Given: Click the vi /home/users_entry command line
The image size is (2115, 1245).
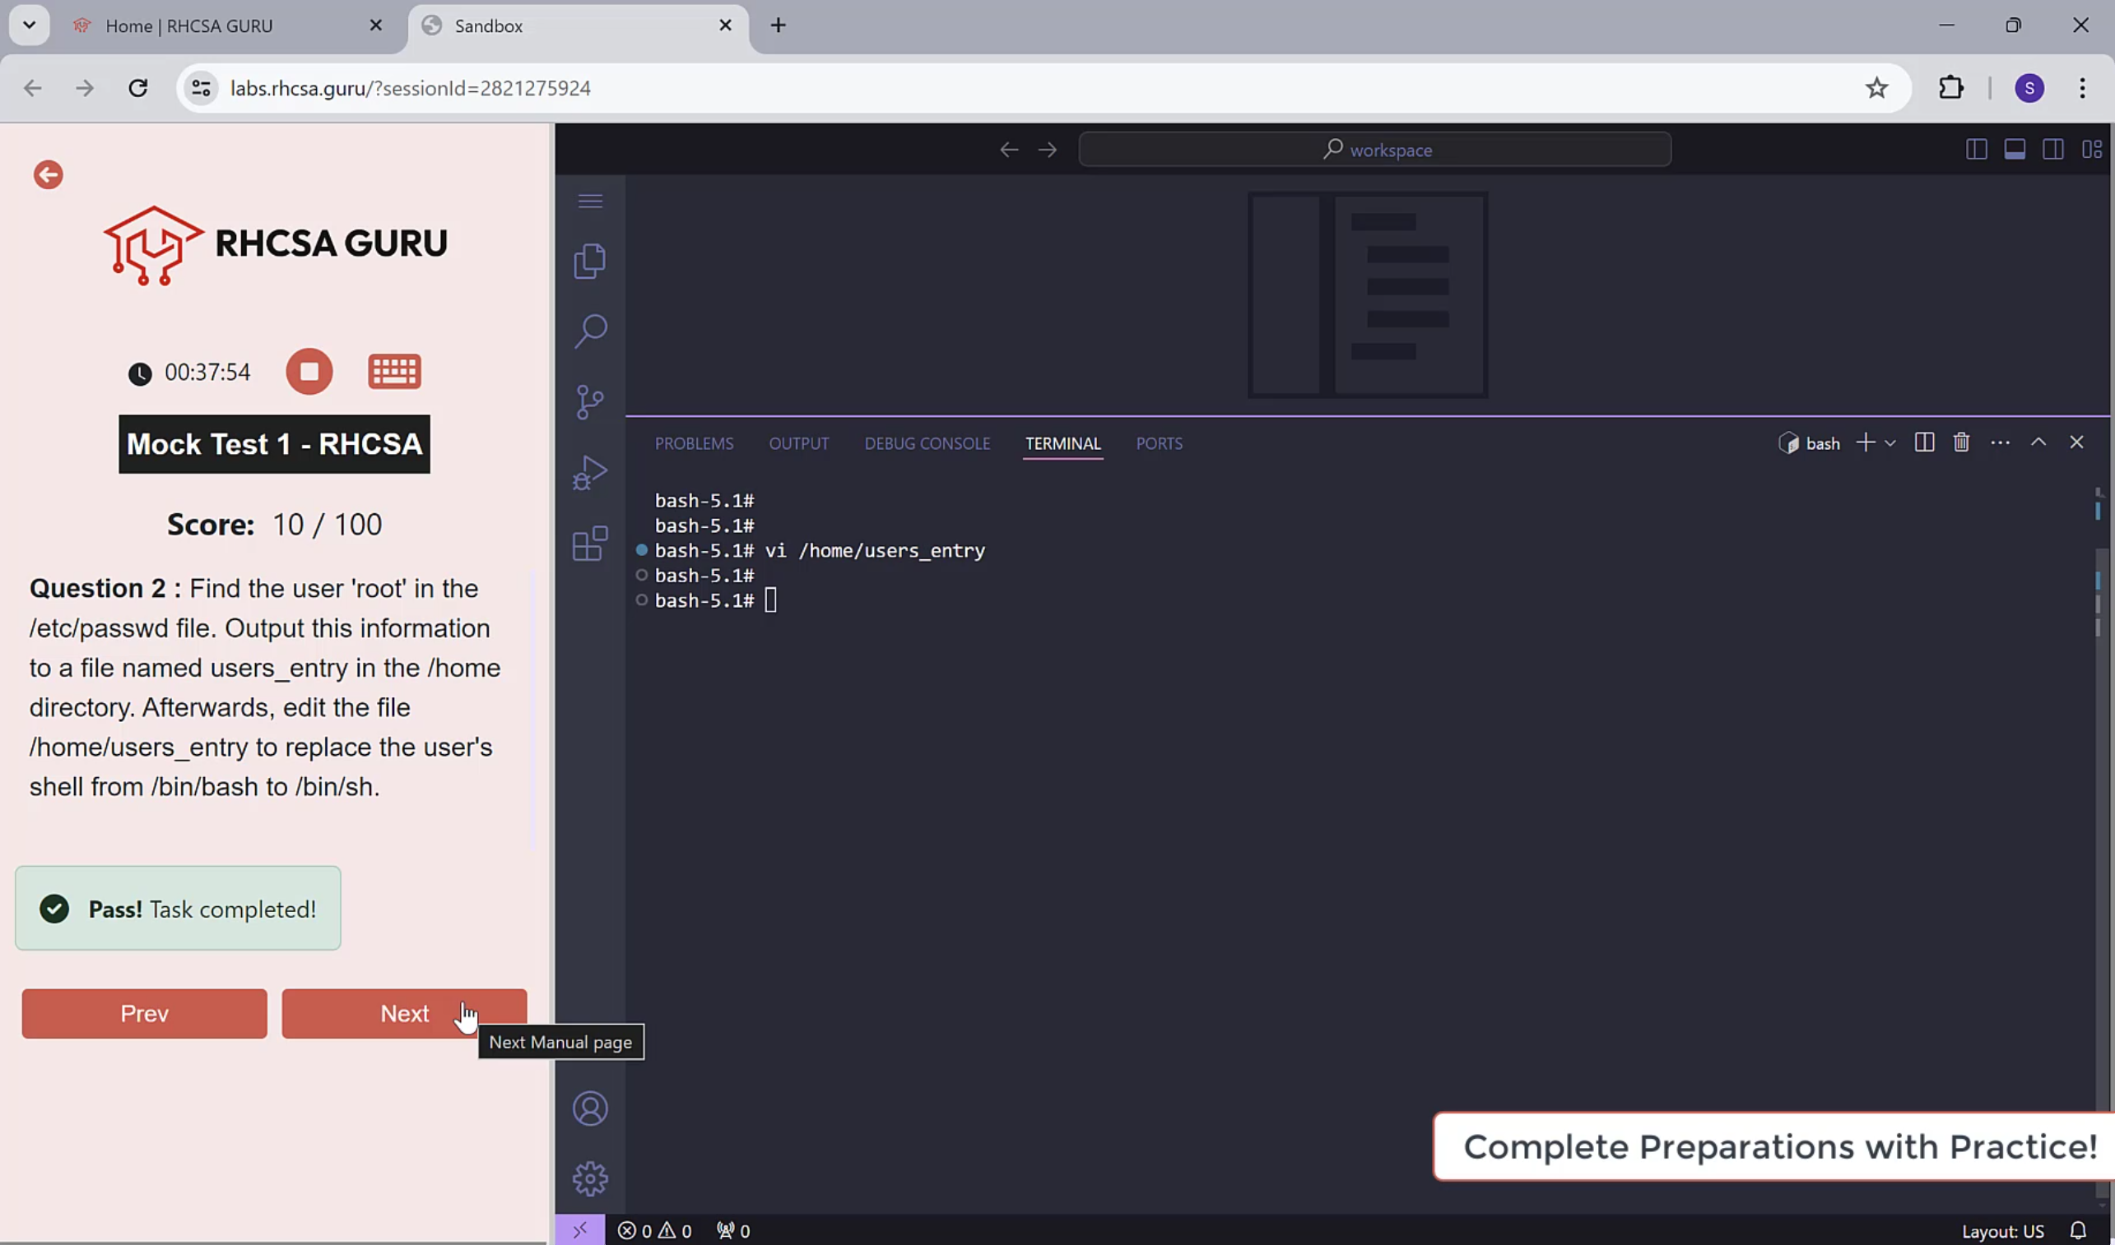Looking at the screenshot, I should (x=820, y=550).
